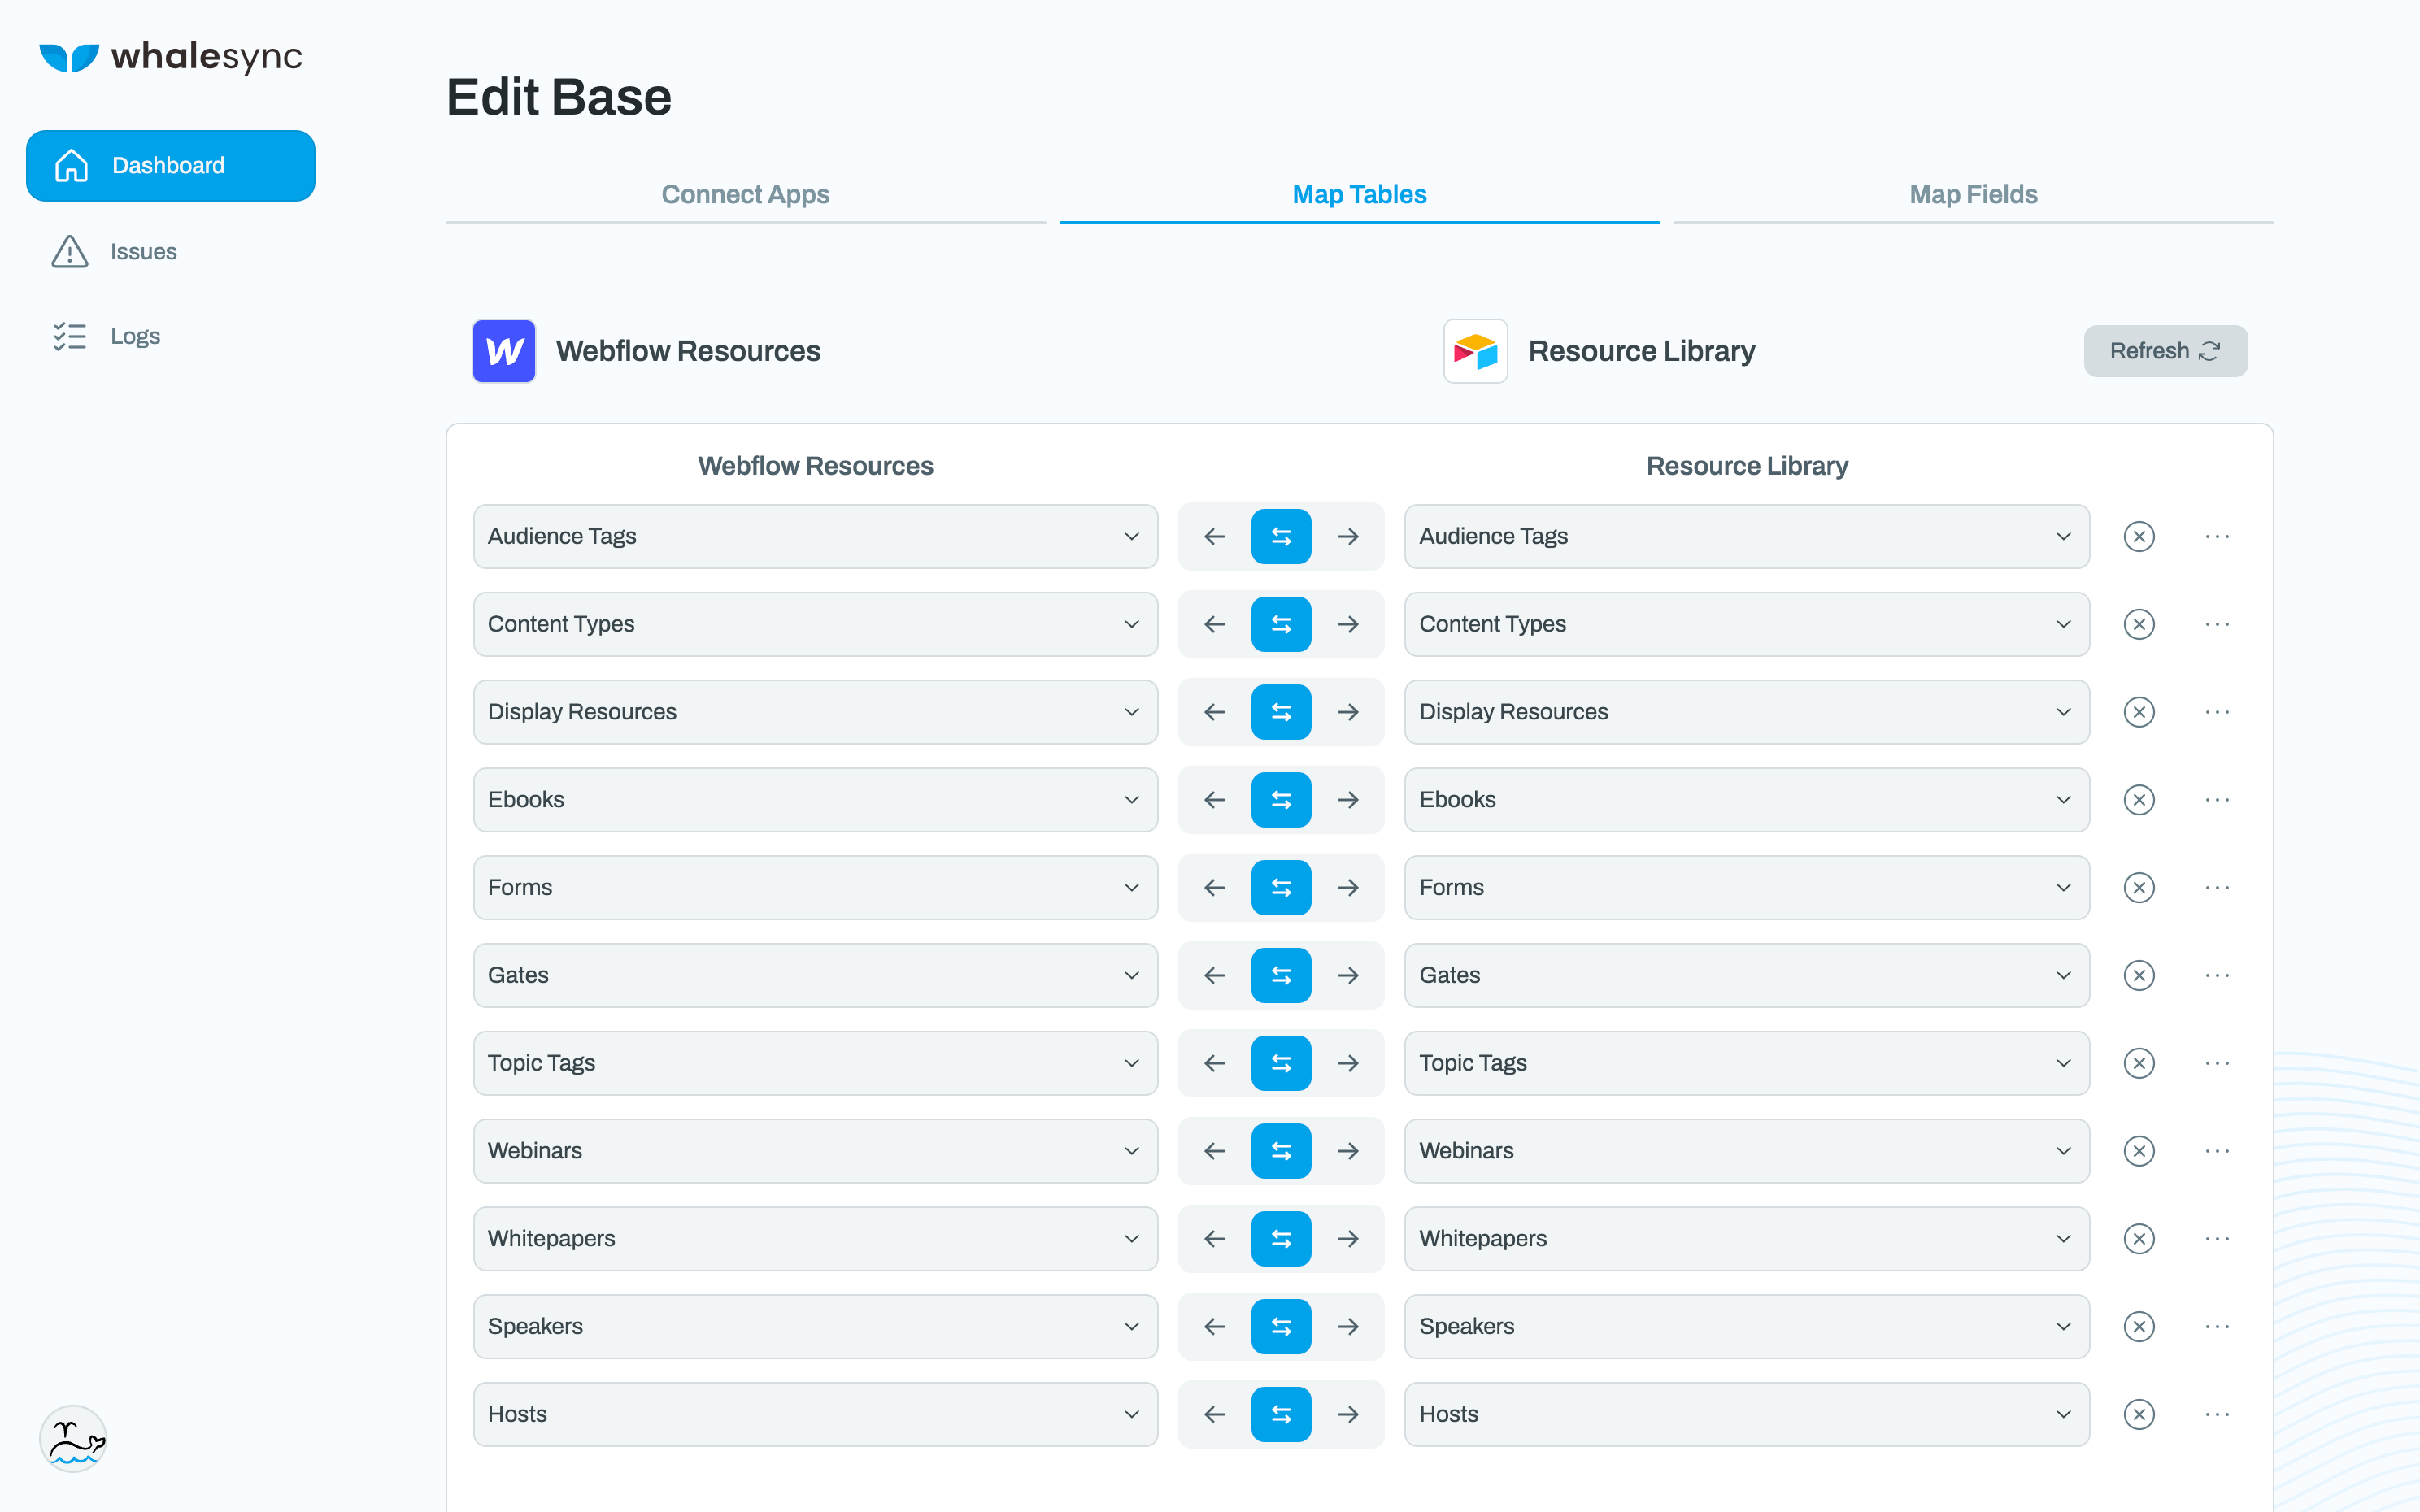Remove the Content Types mapping

pos(2139,625)
